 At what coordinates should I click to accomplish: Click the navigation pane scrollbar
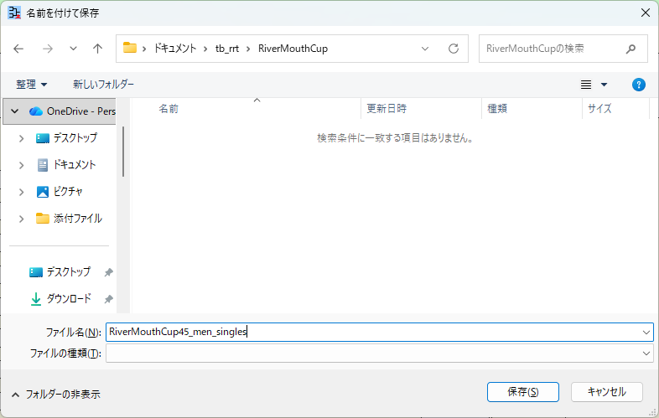point(123,152)
